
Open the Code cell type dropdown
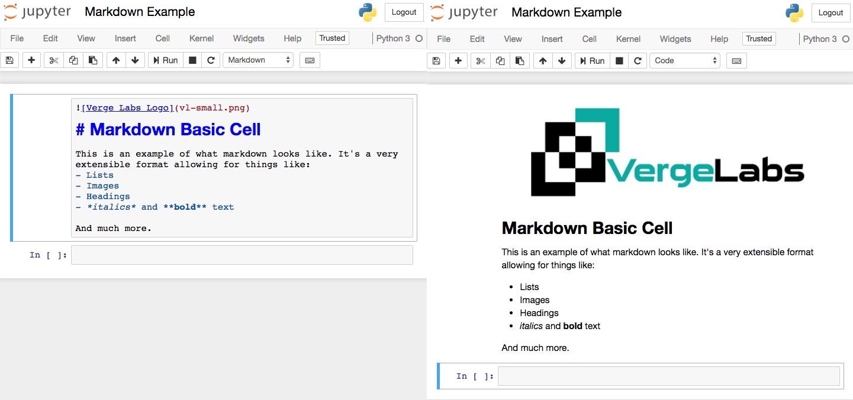[x=685, y=61]
